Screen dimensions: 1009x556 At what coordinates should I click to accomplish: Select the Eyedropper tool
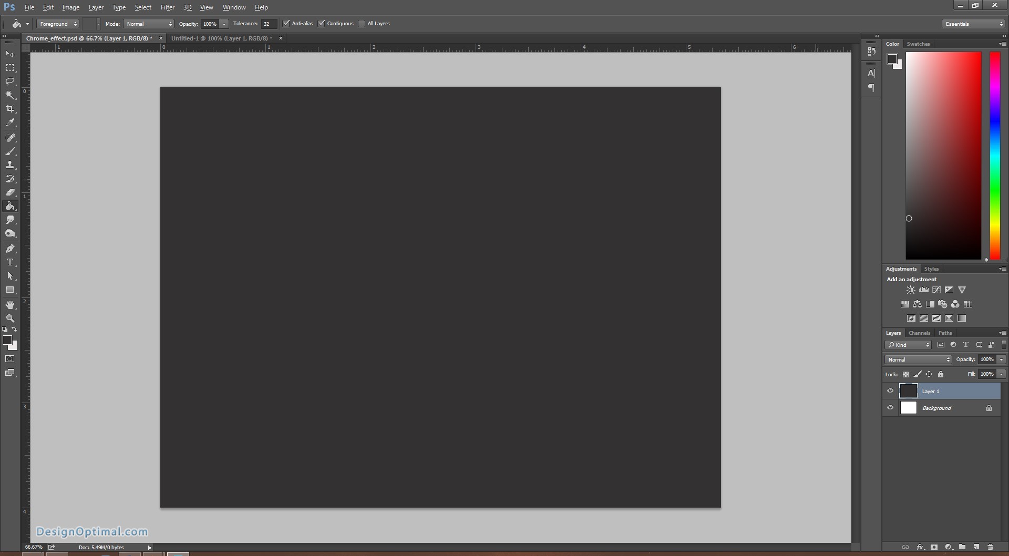point(10,122)
